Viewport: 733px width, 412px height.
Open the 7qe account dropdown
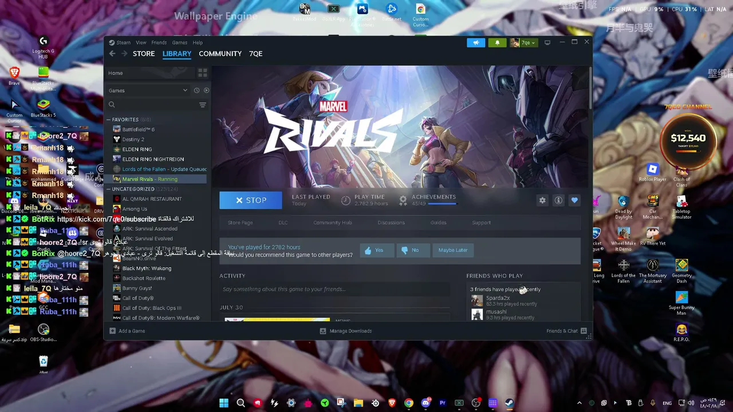[x=524, y=42]
